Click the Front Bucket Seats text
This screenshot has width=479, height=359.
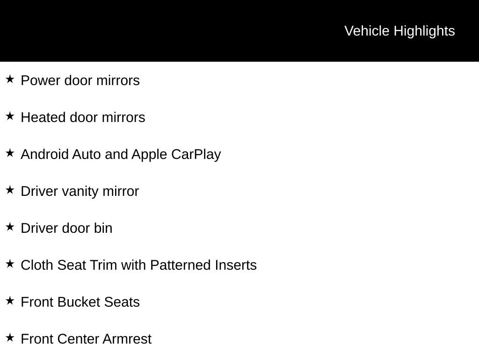click(x=80, y=302)
